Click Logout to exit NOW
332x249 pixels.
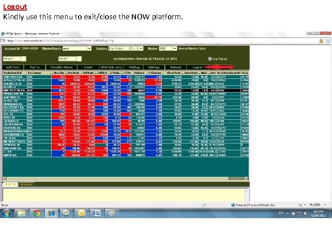click(197, 67)
